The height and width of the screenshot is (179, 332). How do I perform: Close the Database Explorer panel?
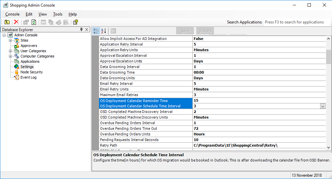tap(87, 30)
